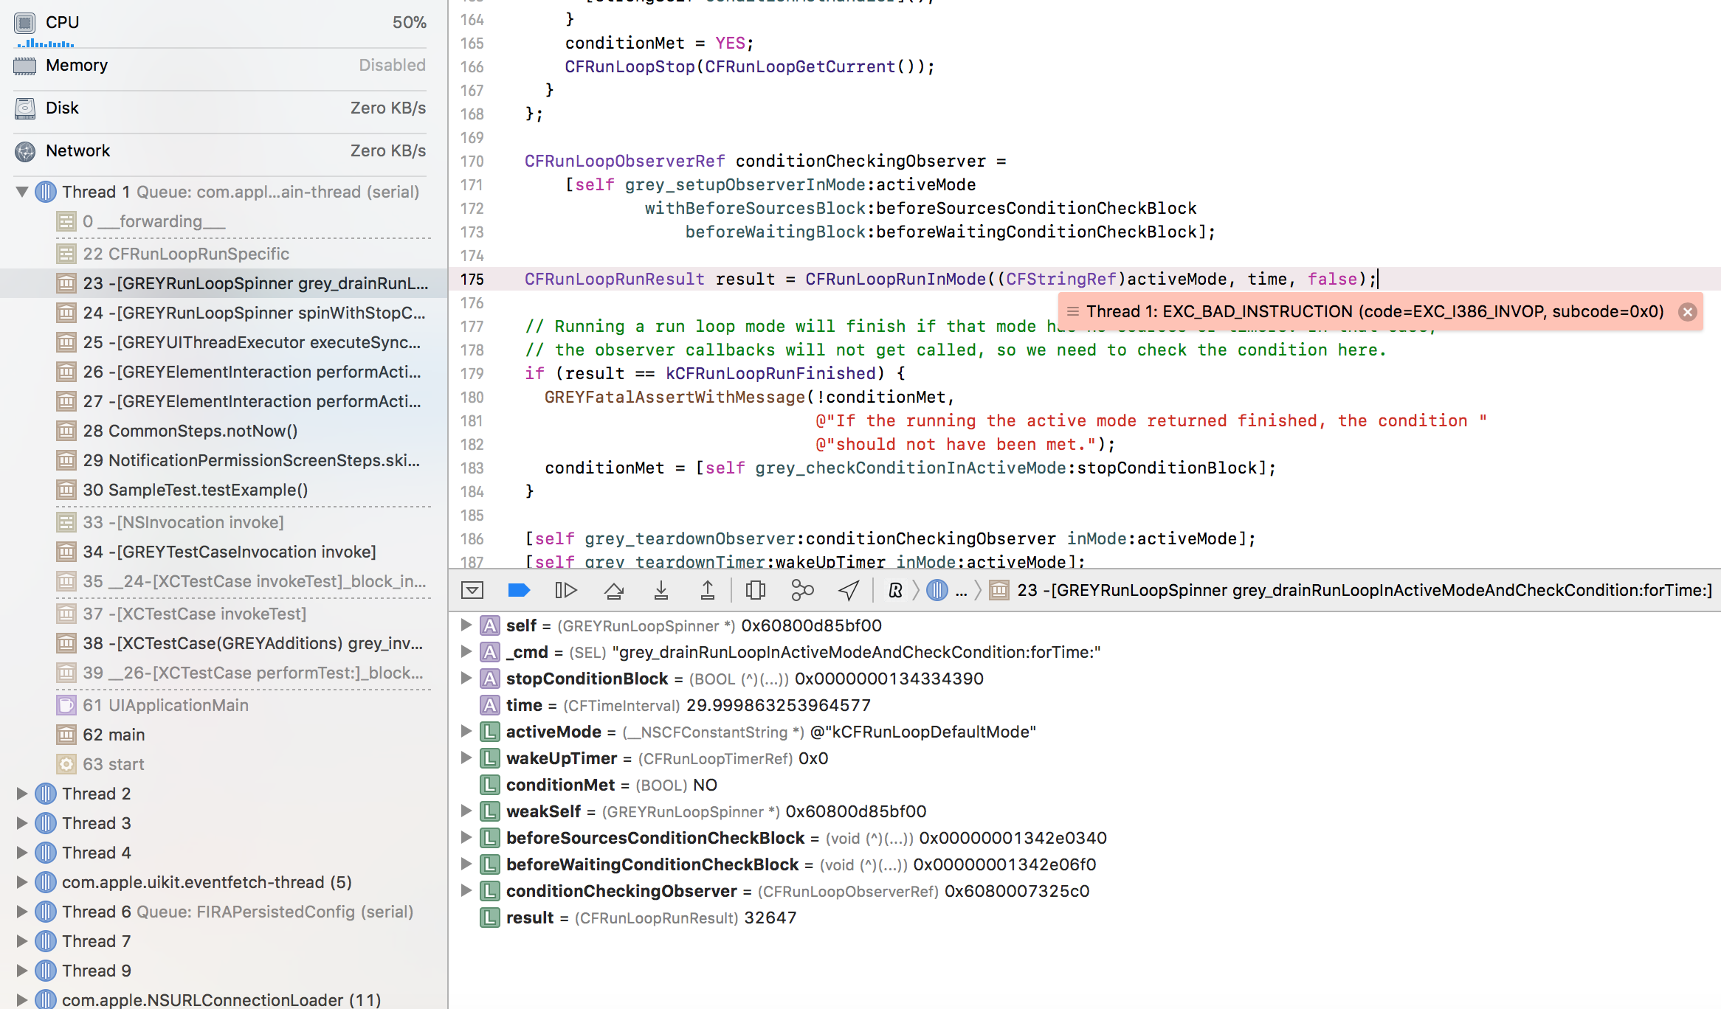Select frame 29 NotificationPermissionScreenSteps
The width and height of the screenshot is (1721, 1009).
[x=224, y=460]
